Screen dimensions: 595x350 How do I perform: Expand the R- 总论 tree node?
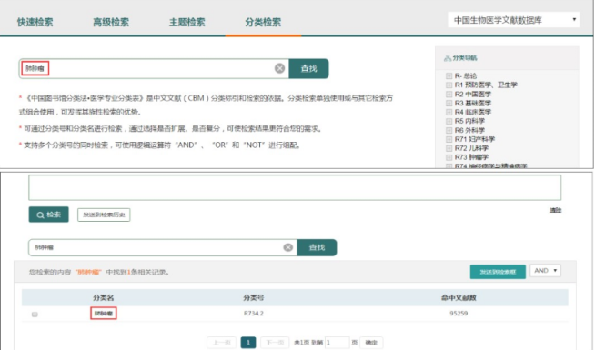click(x=449, y=75)
